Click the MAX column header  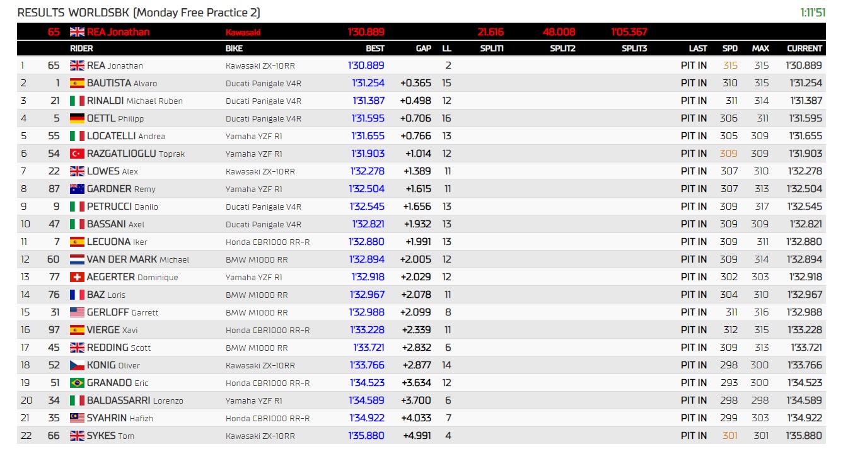[x=760, y=48]
